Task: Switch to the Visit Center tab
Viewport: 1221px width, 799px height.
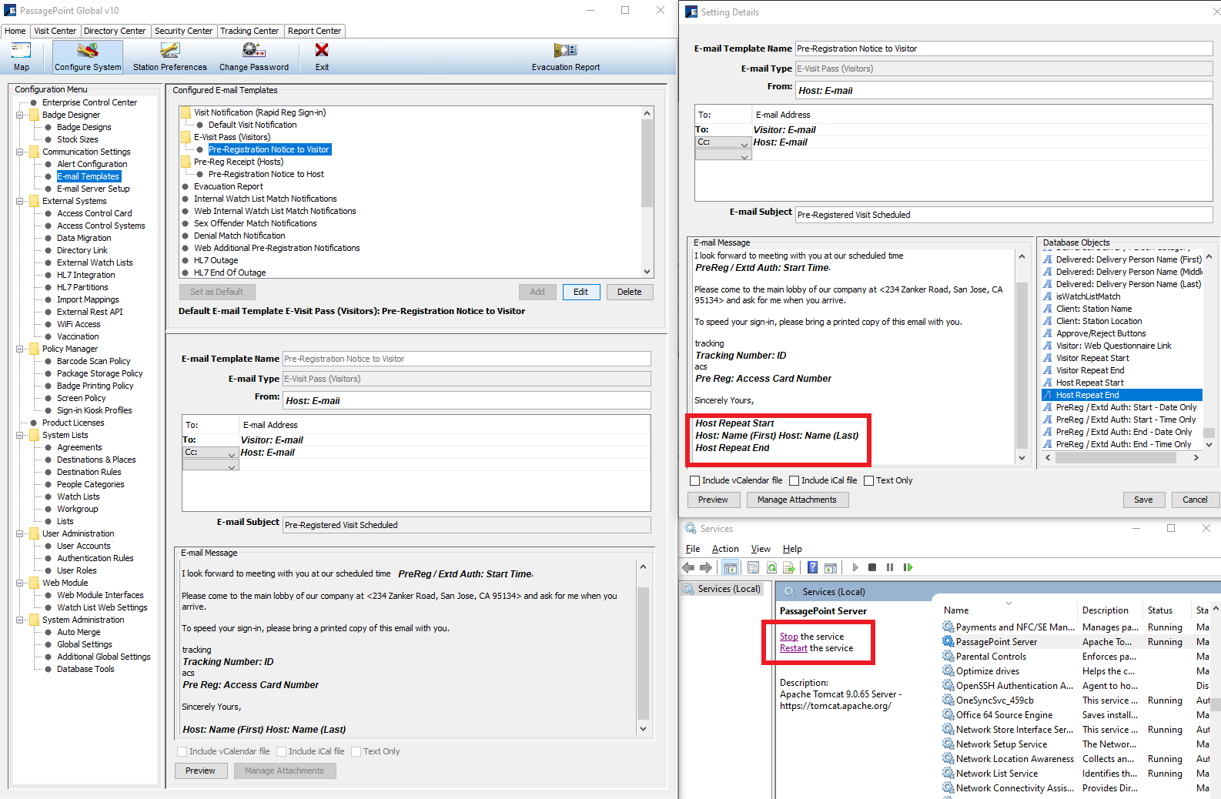Action: pyautogui.click(x=55, y=31)
